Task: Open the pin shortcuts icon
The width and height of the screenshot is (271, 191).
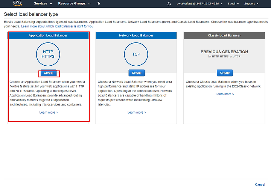Action: pyautogui.click(x=99, y=3)
